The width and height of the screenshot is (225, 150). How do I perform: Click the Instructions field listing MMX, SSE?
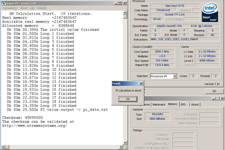point(185,39)
